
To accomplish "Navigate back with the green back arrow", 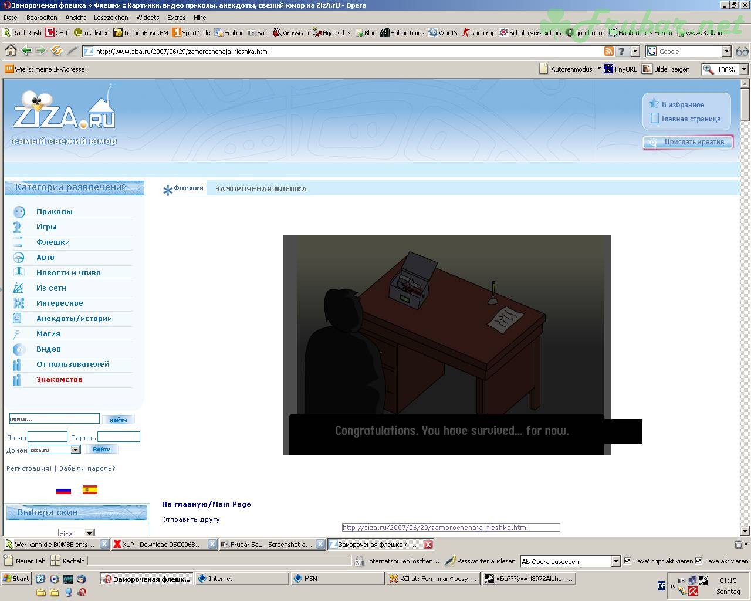I will pos(26,51).
